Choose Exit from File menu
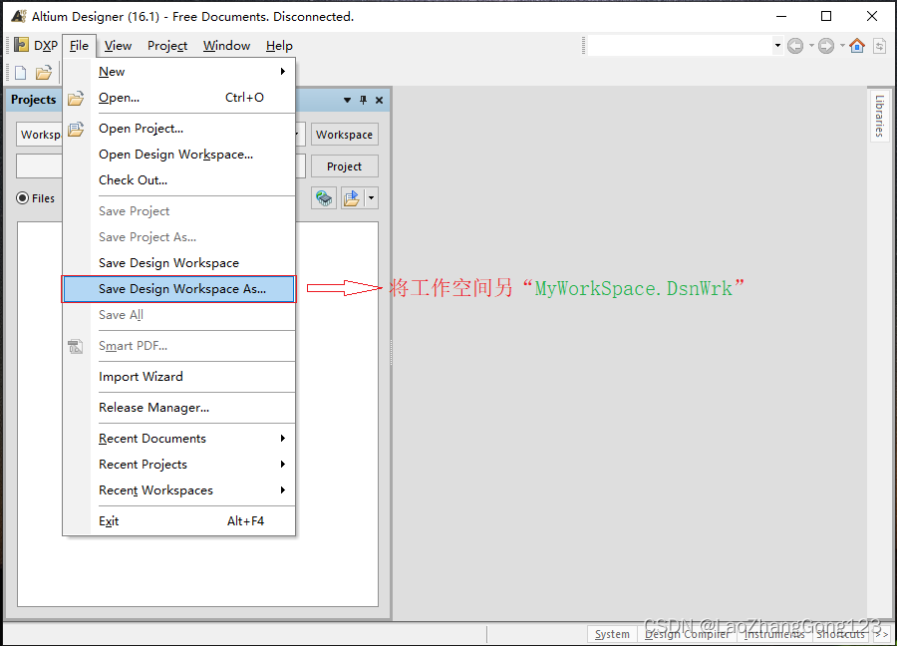This screenshot has height=646, width=897. coord(178,521)
